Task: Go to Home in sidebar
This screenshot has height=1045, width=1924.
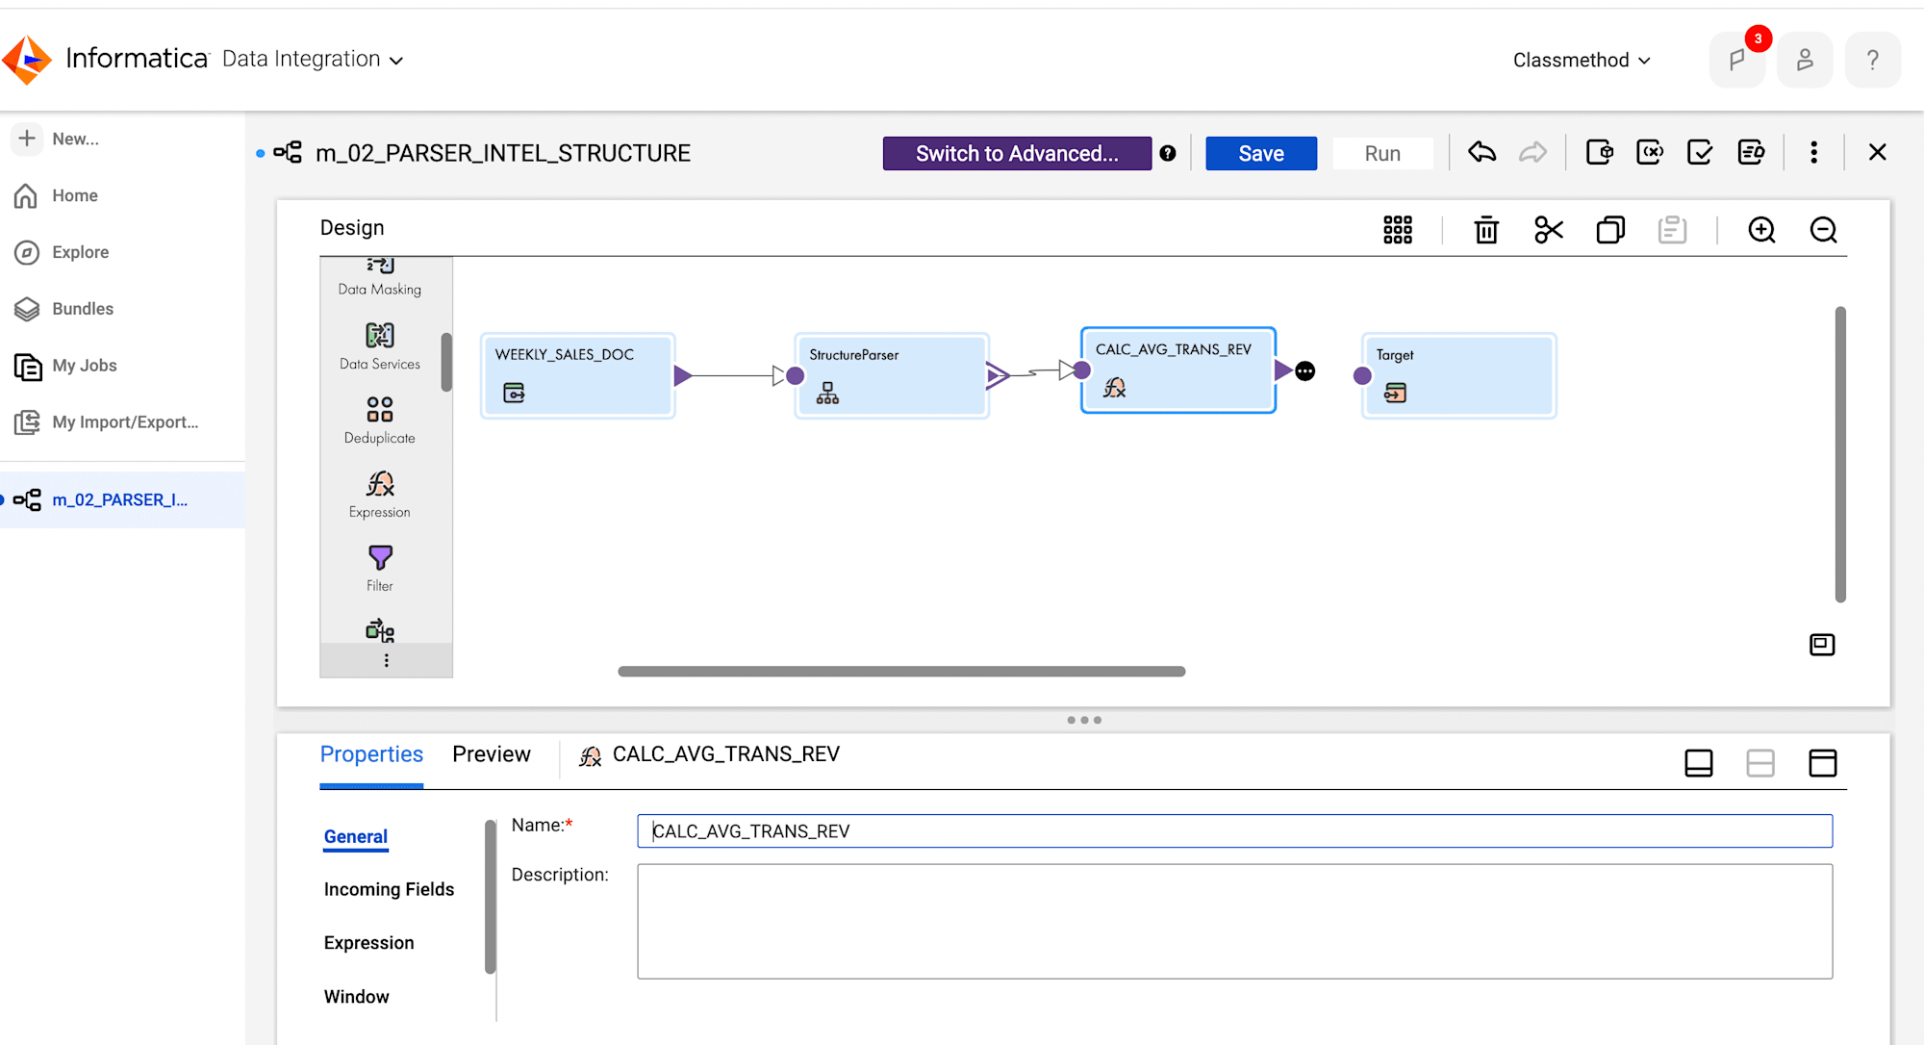Action: click(x=57, y=195)
